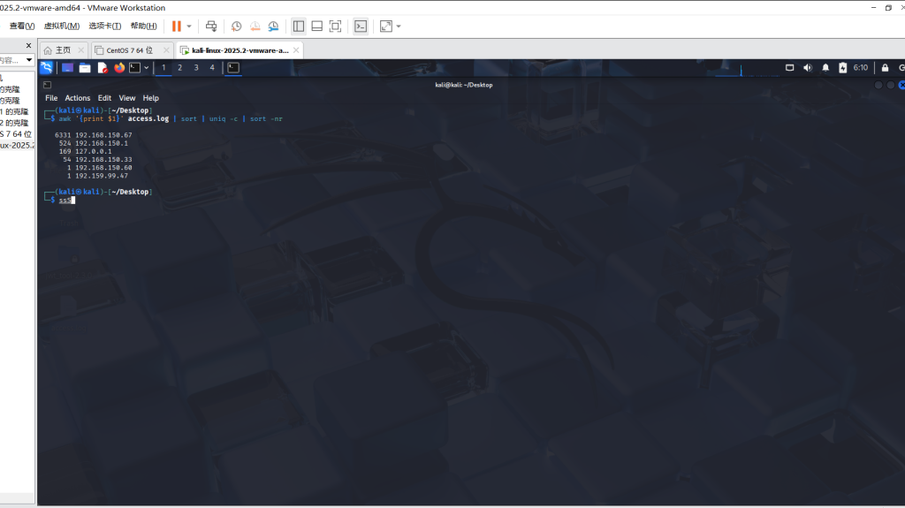Open the Kali volume speaker icon
Image resolution: width=905 pixels, height=508 pixels.
[808, 67]
